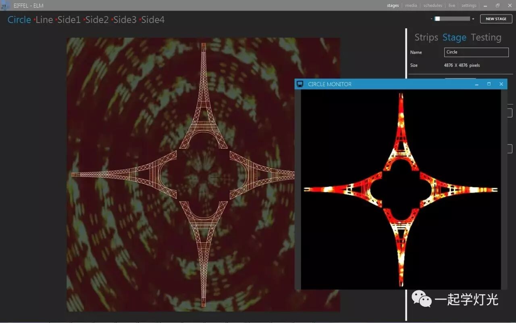Open the stages section
The image size is (516, 323).
click(x=393, y=6)
